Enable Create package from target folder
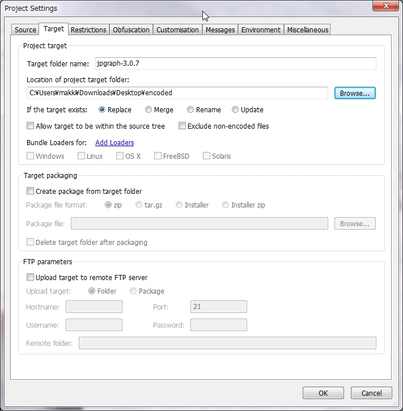The height and width of the screenshot is (411, 403). pyautogui.click(x=31, y=192)
